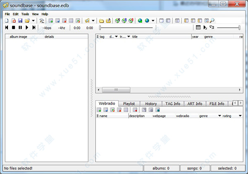Open the View menu
Viewport: 248px width, 174px height.
(35, 14)
